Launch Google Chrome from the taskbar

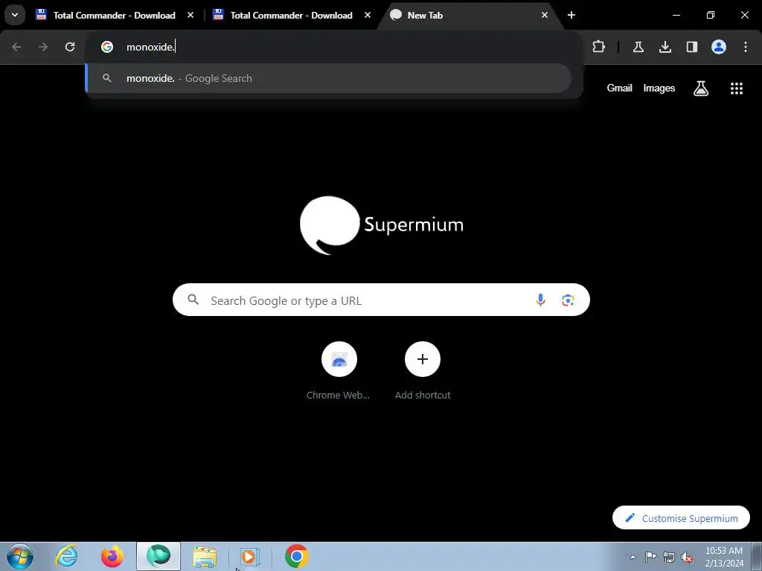tap(296, 556)
